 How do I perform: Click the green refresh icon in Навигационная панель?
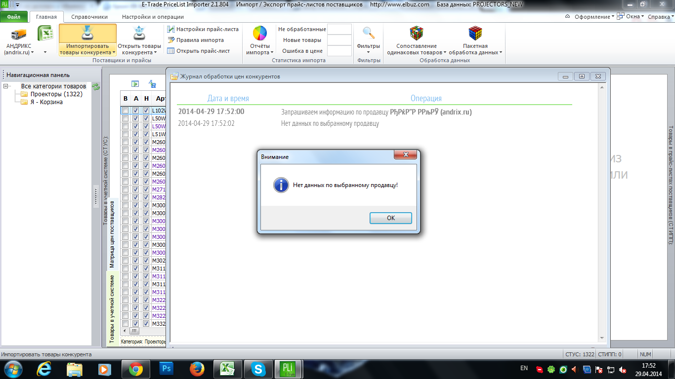96,87
